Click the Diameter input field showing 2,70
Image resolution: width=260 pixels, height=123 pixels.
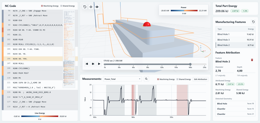tap(224, 71)
